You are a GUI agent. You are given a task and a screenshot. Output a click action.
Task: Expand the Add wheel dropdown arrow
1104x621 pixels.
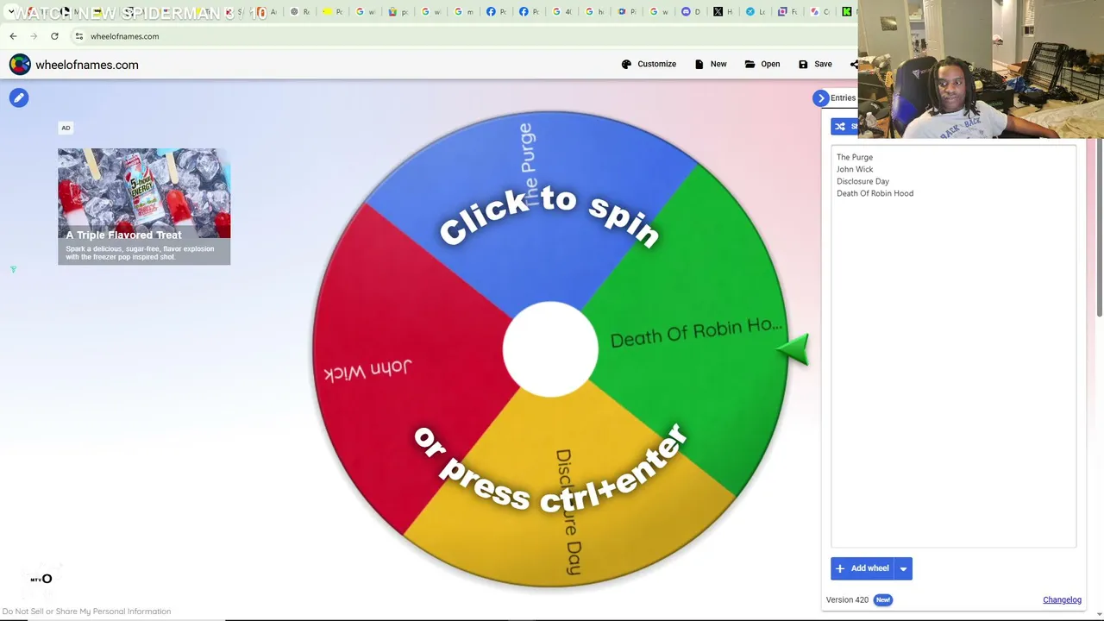903,568
